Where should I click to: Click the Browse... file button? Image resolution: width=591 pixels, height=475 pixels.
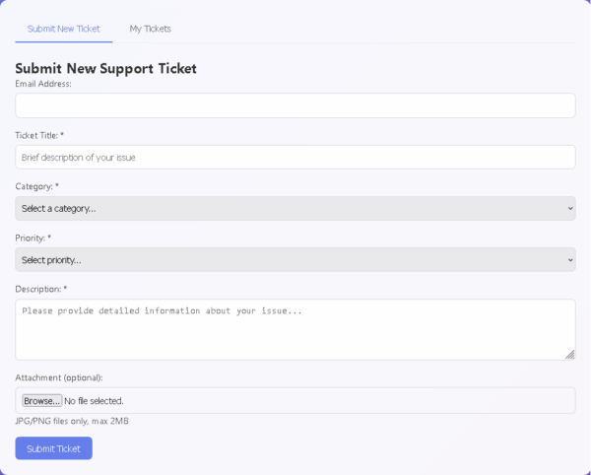coord(41,401)
